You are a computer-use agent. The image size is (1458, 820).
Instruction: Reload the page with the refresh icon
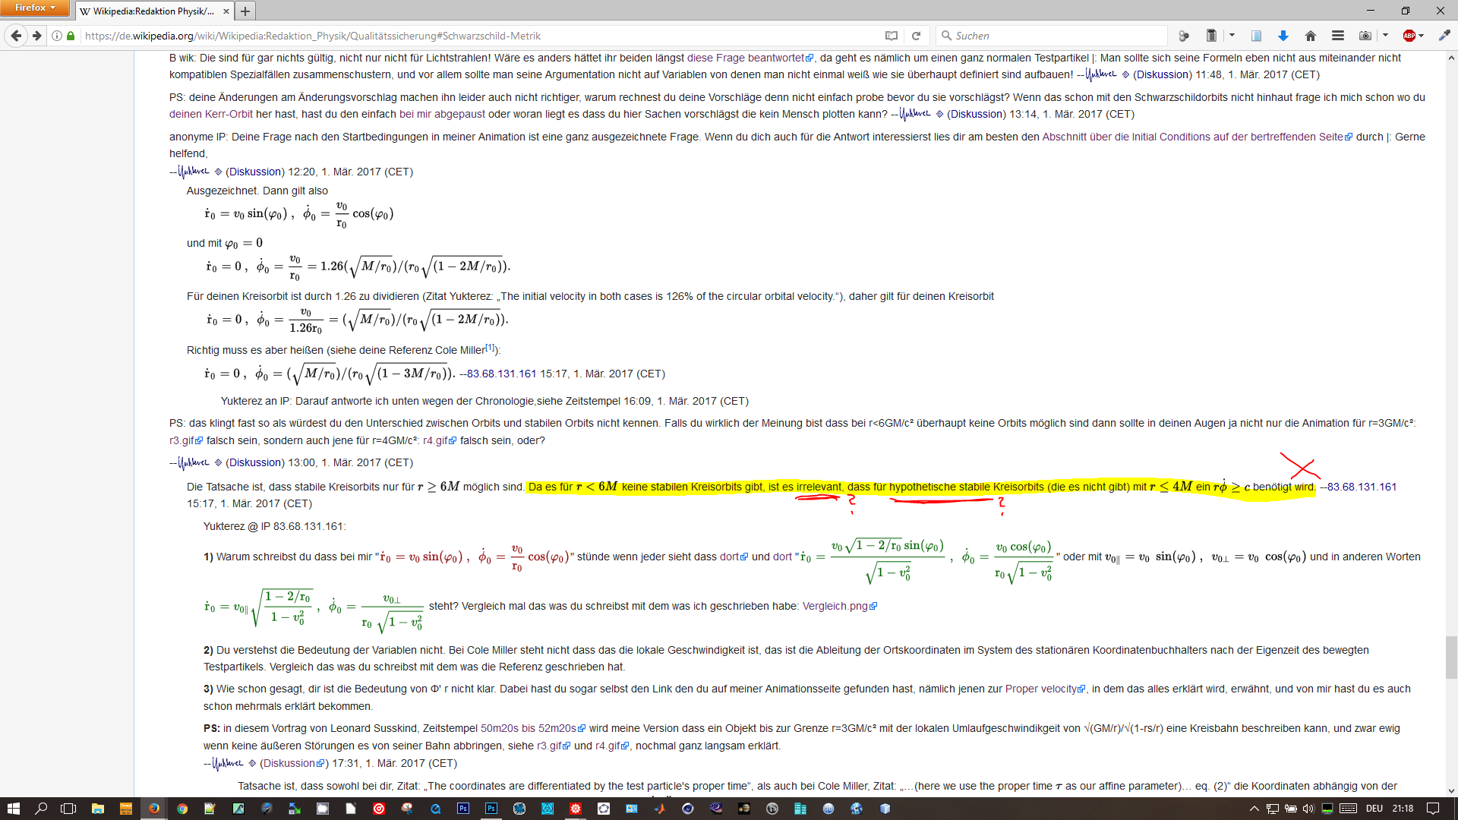pos(917,36)
